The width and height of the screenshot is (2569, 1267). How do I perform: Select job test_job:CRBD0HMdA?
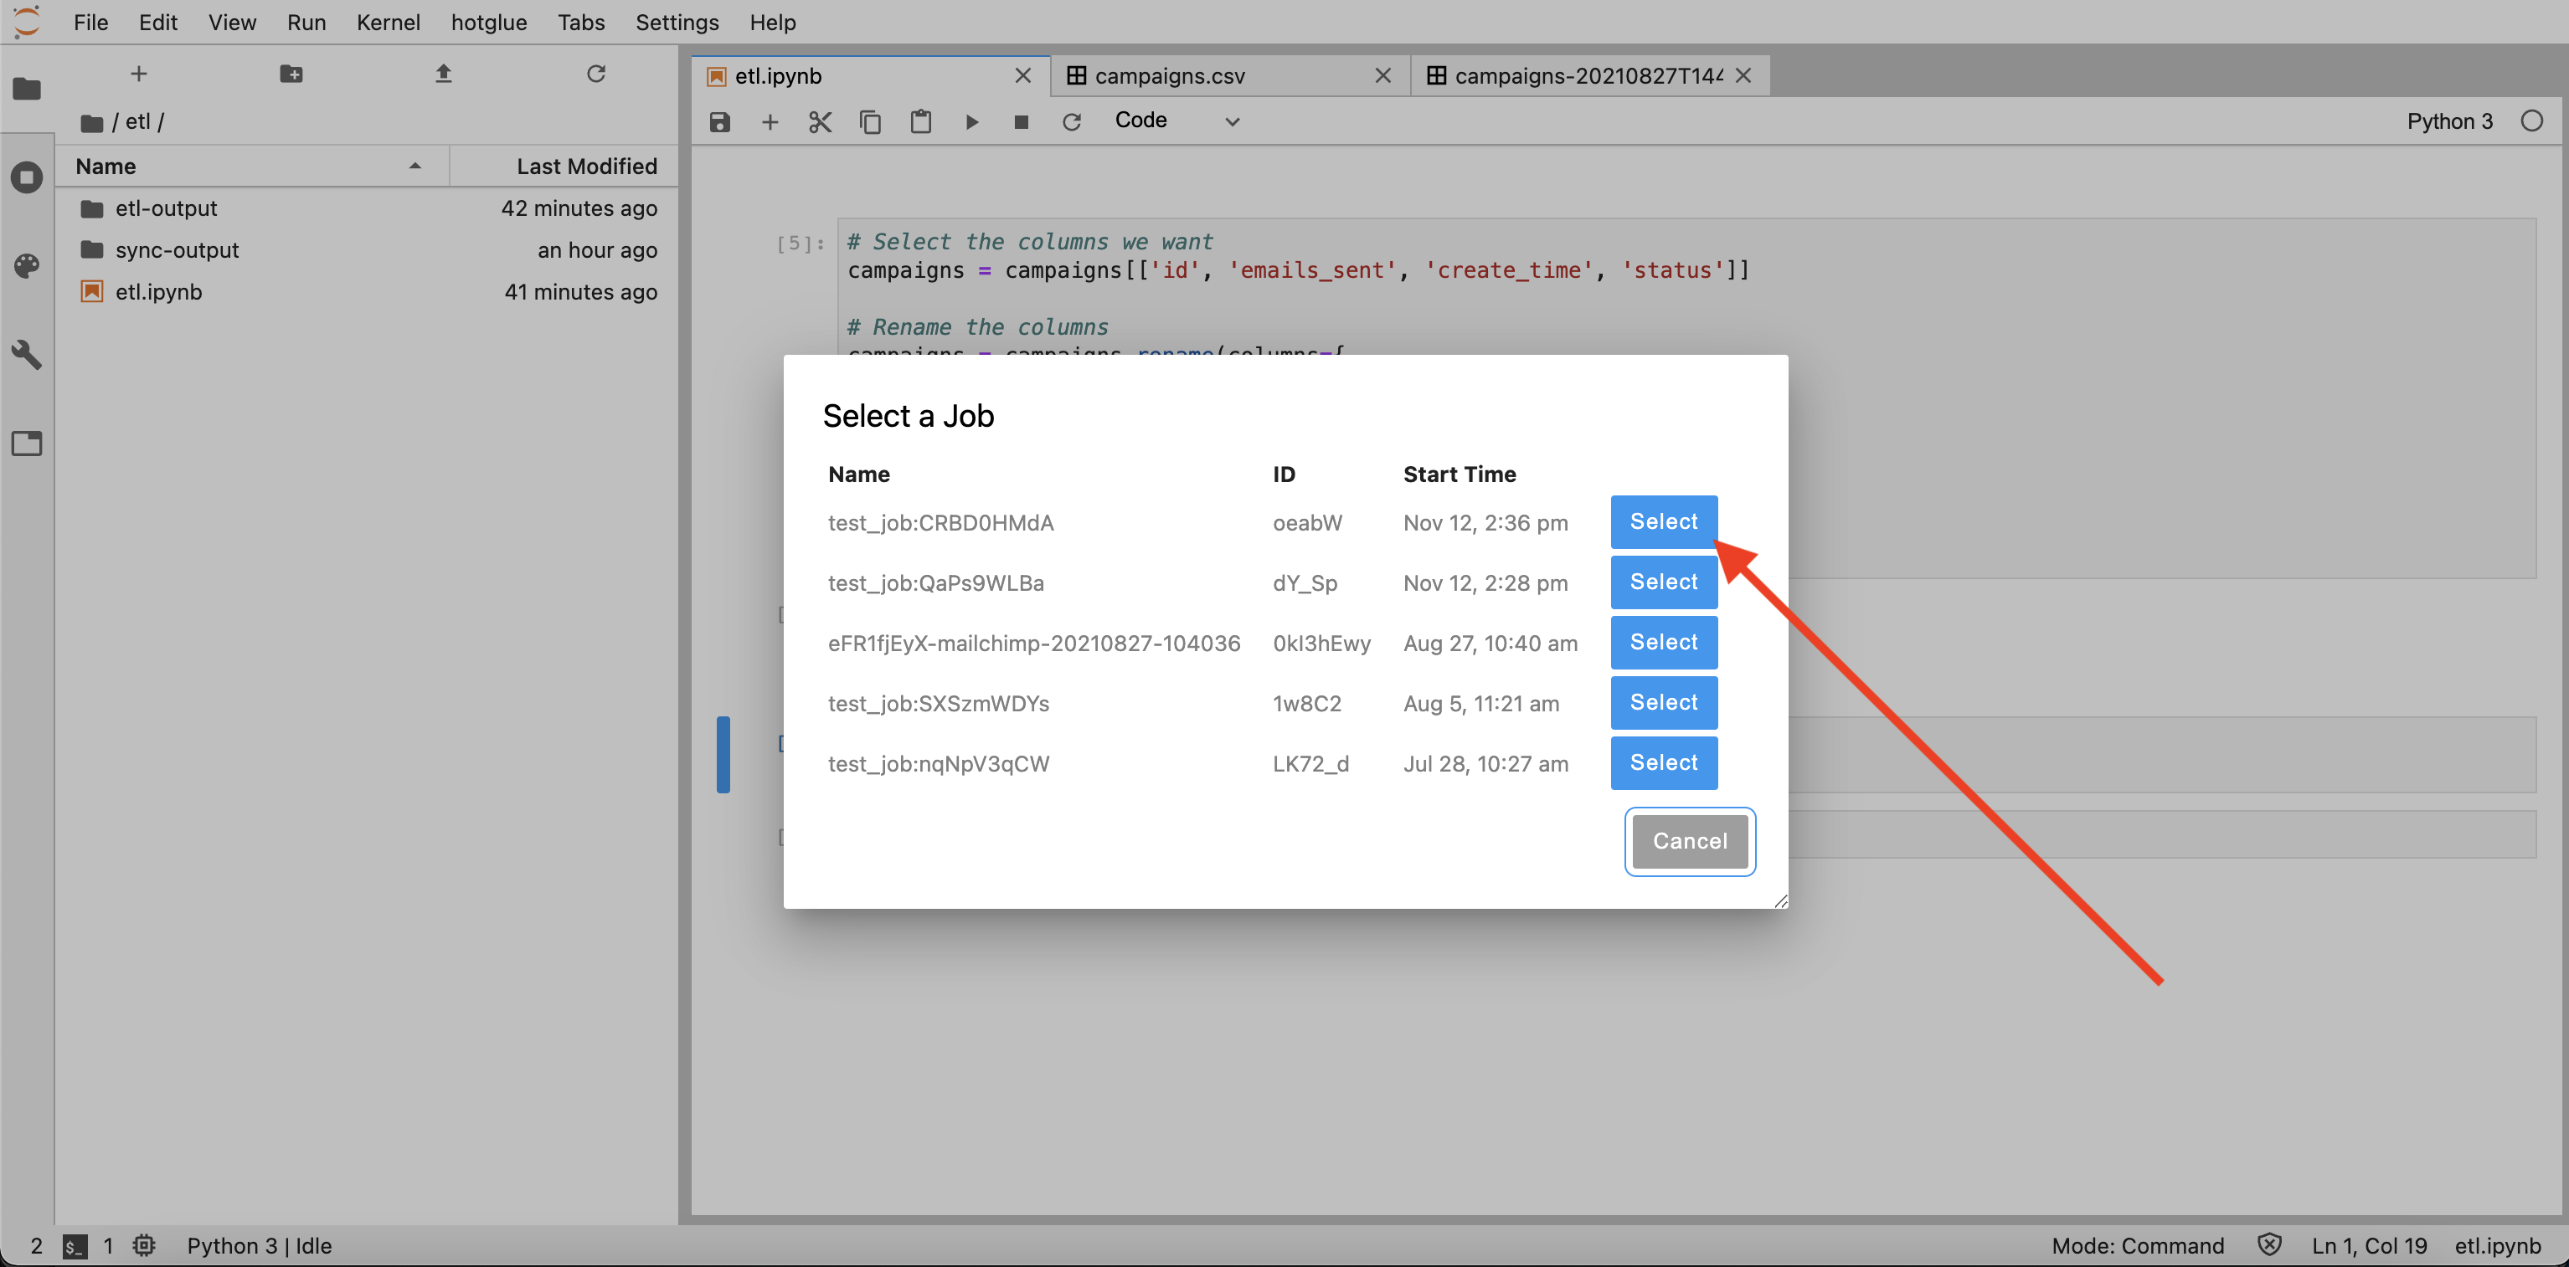1662,521
